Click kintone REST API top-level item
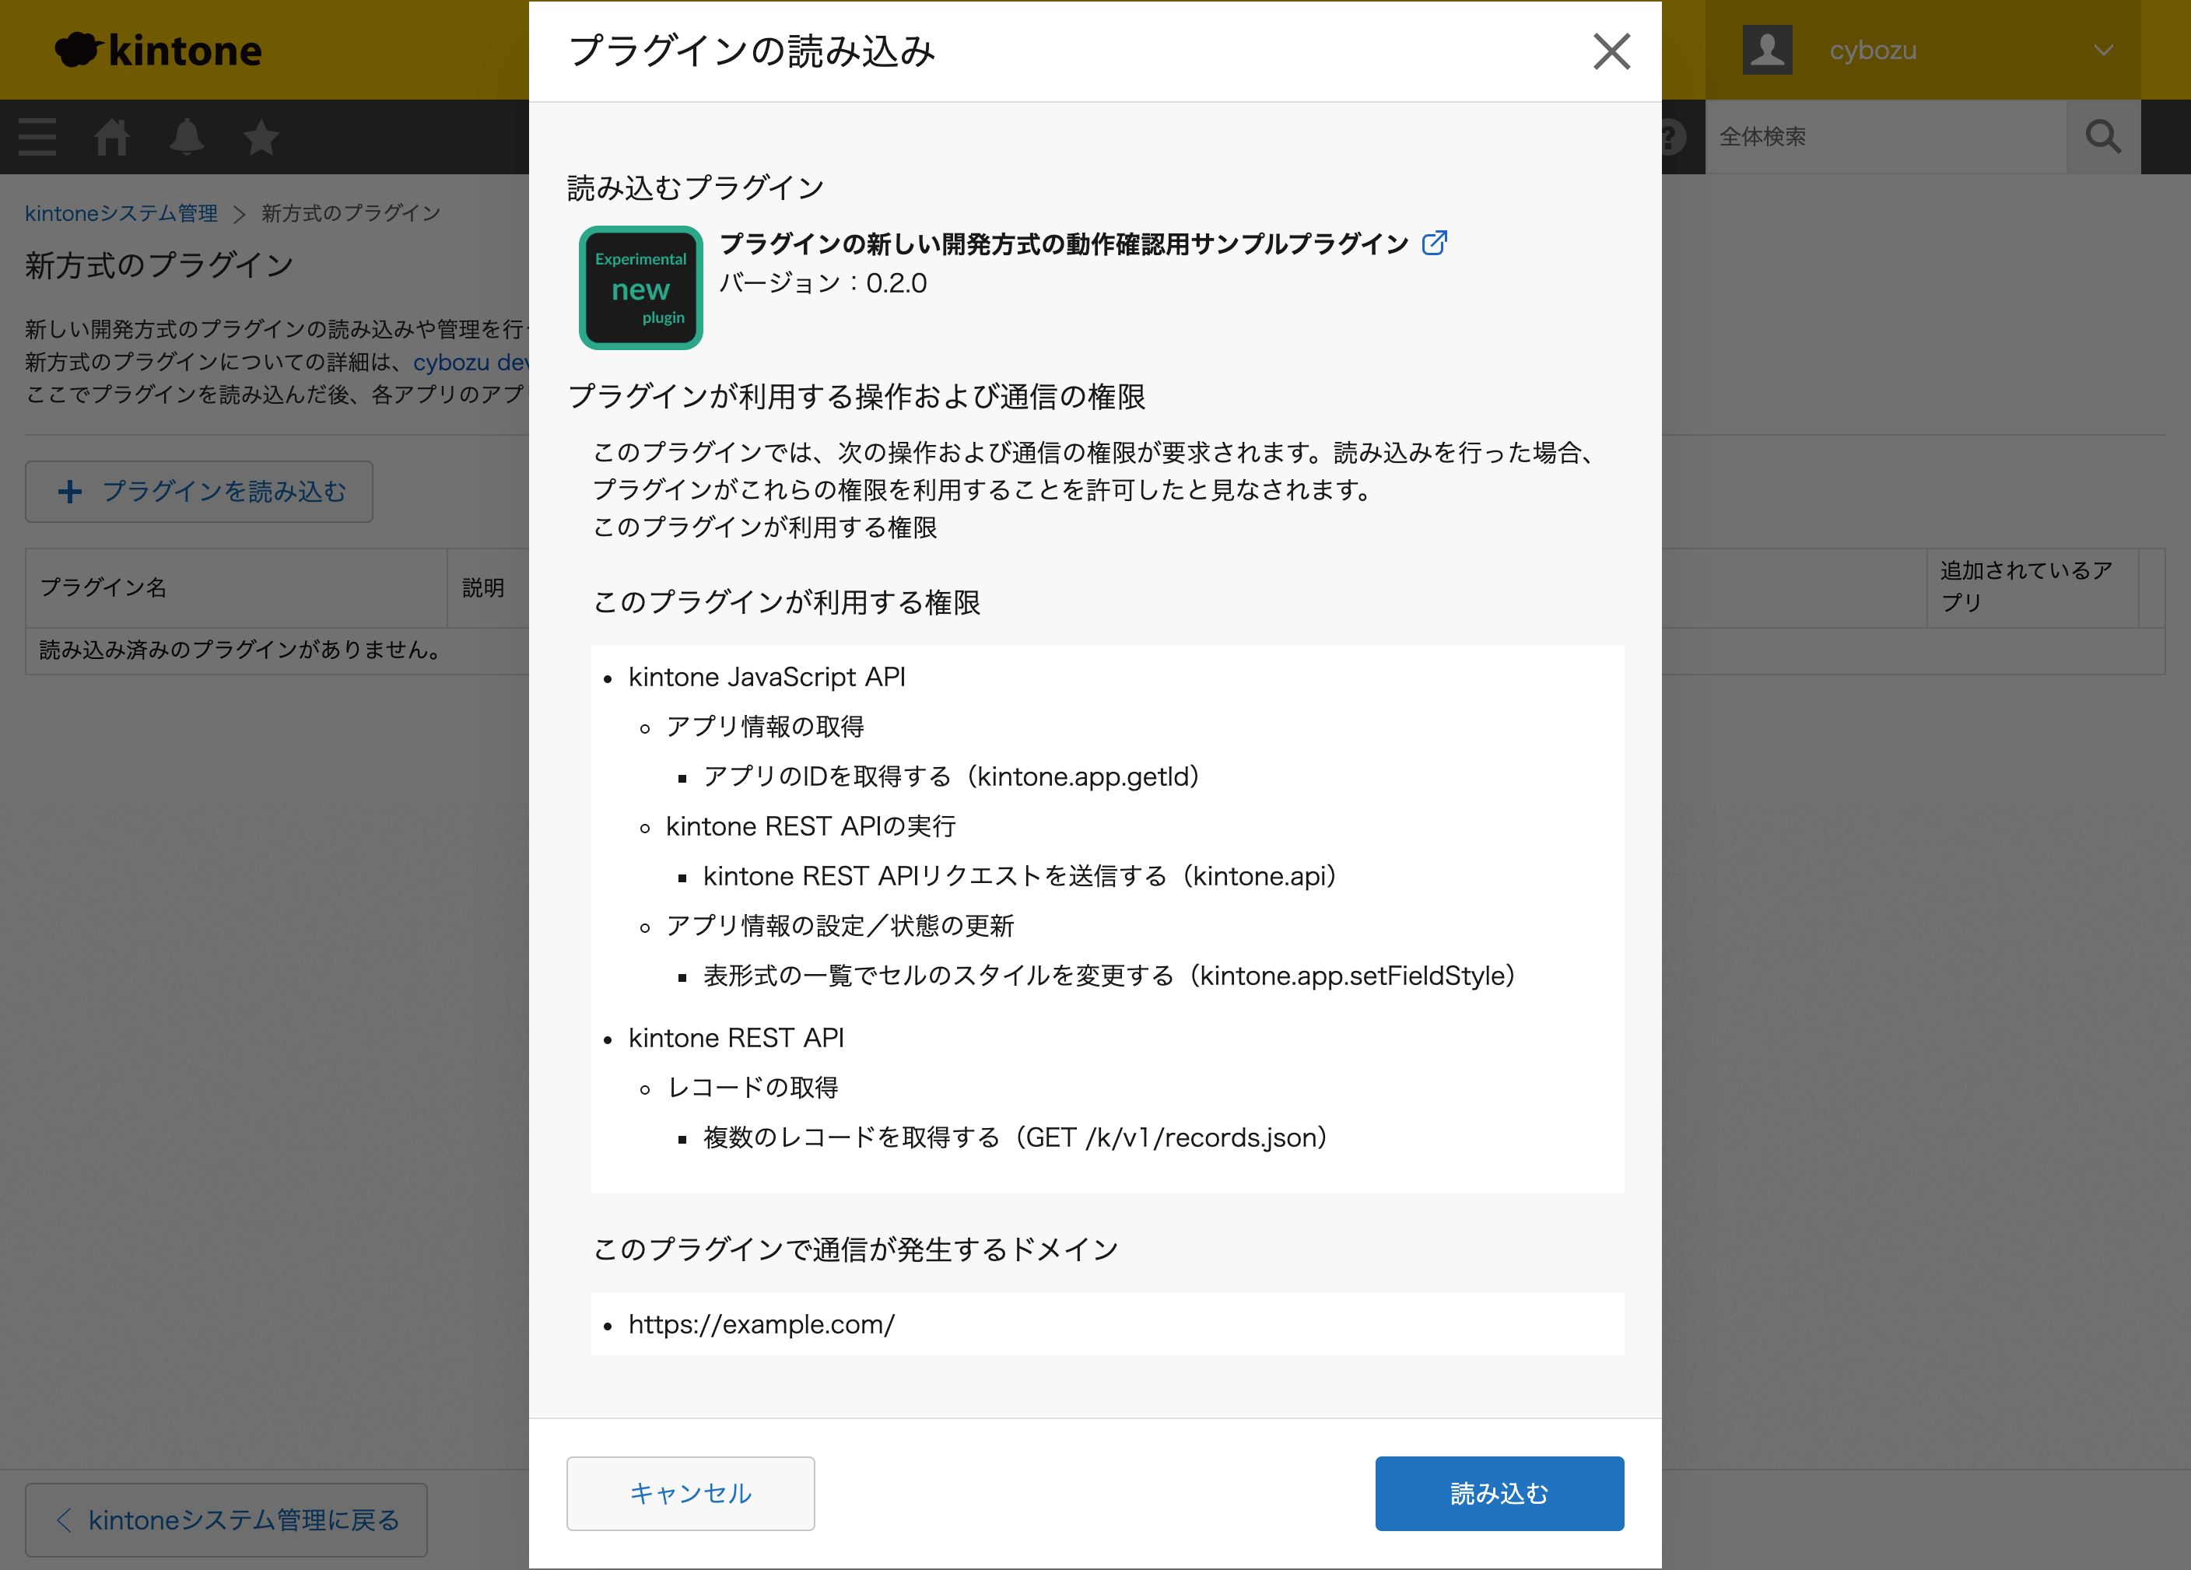The height and width of the screenshot is (1570, 2191). [736, 1038]
